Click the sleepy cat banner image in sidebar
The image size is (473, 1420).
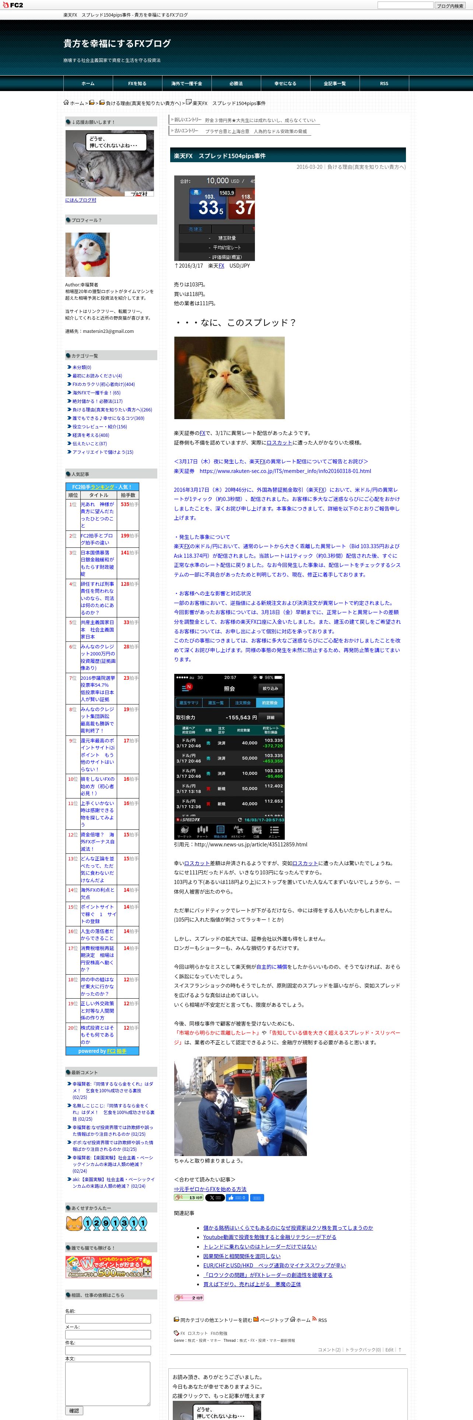tap(109, 163)
